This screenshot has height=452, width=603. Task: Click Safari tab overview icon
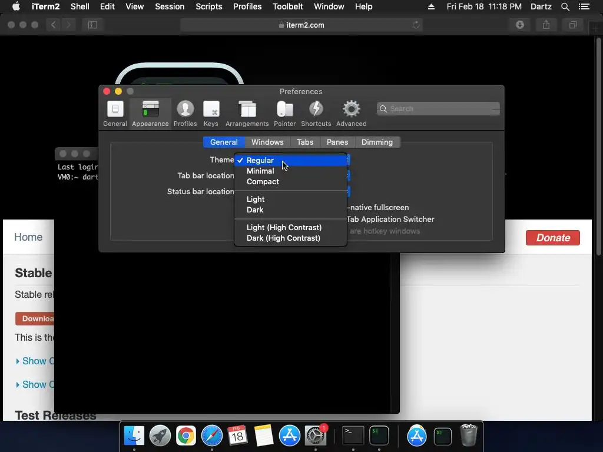coord(572,25)
